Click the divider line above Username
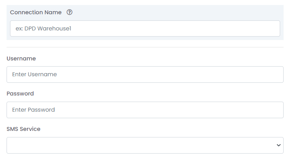 (145, 47)
